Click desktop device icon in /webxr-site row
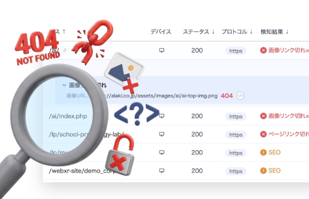Image resolution: width=309 pixels, height=199 pixels. [x=161, y=170]
